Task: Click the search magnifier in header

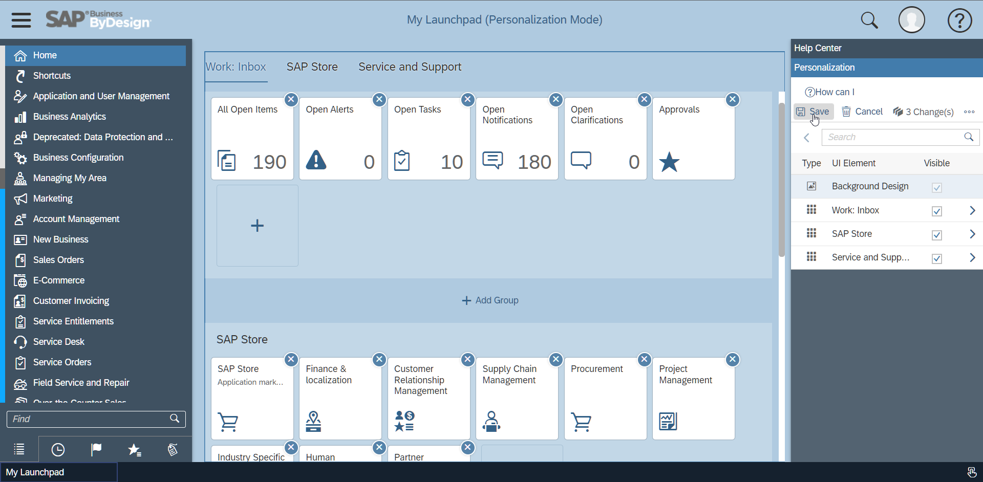Action: (x=869, y=20)
